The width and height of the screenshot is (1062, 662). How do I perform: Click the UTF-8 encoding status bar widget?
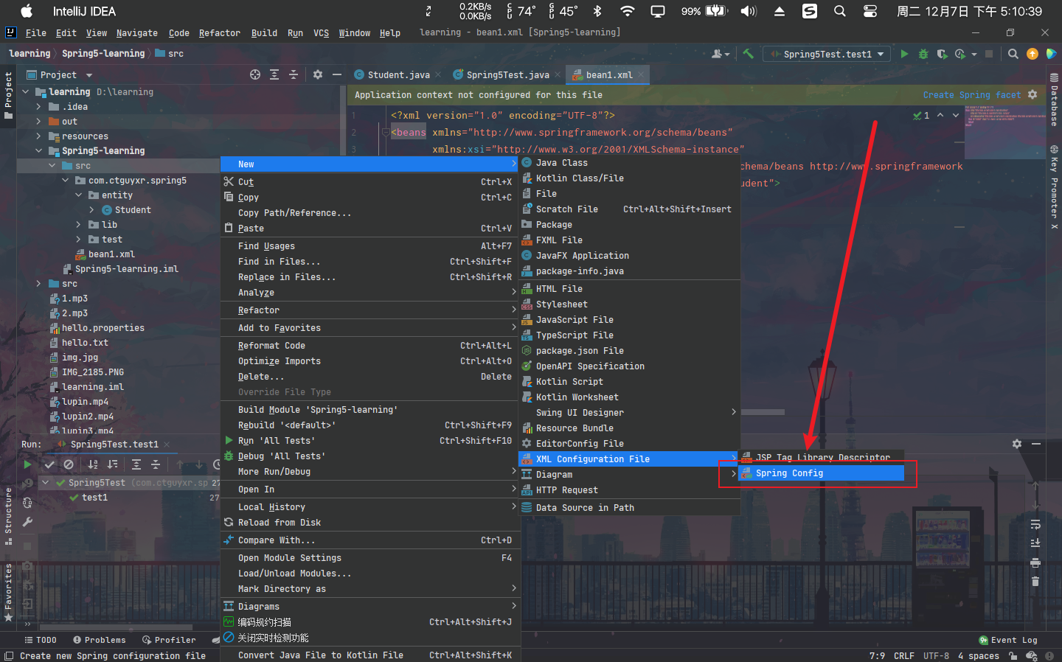click(x=936, y=655)
